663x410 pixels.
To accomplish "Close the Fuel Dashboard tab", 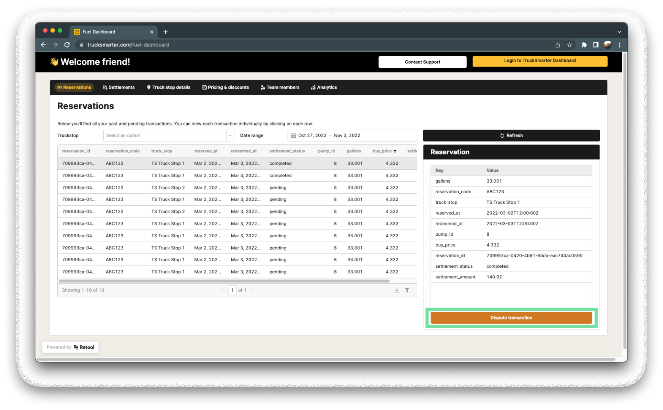I will [x=152, y=32].
